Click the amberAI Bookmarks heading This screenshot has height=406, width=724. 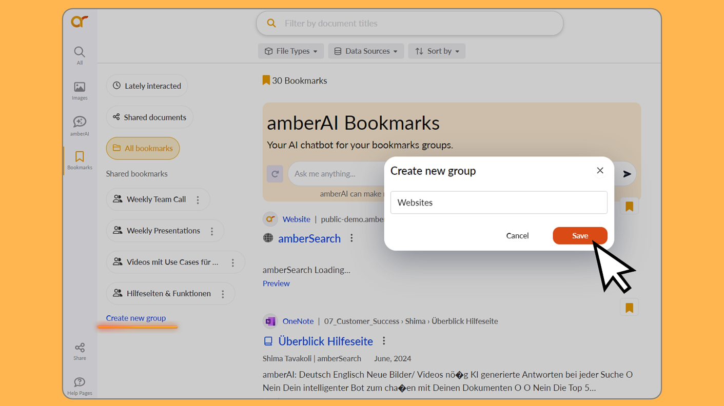coord(353,123)
